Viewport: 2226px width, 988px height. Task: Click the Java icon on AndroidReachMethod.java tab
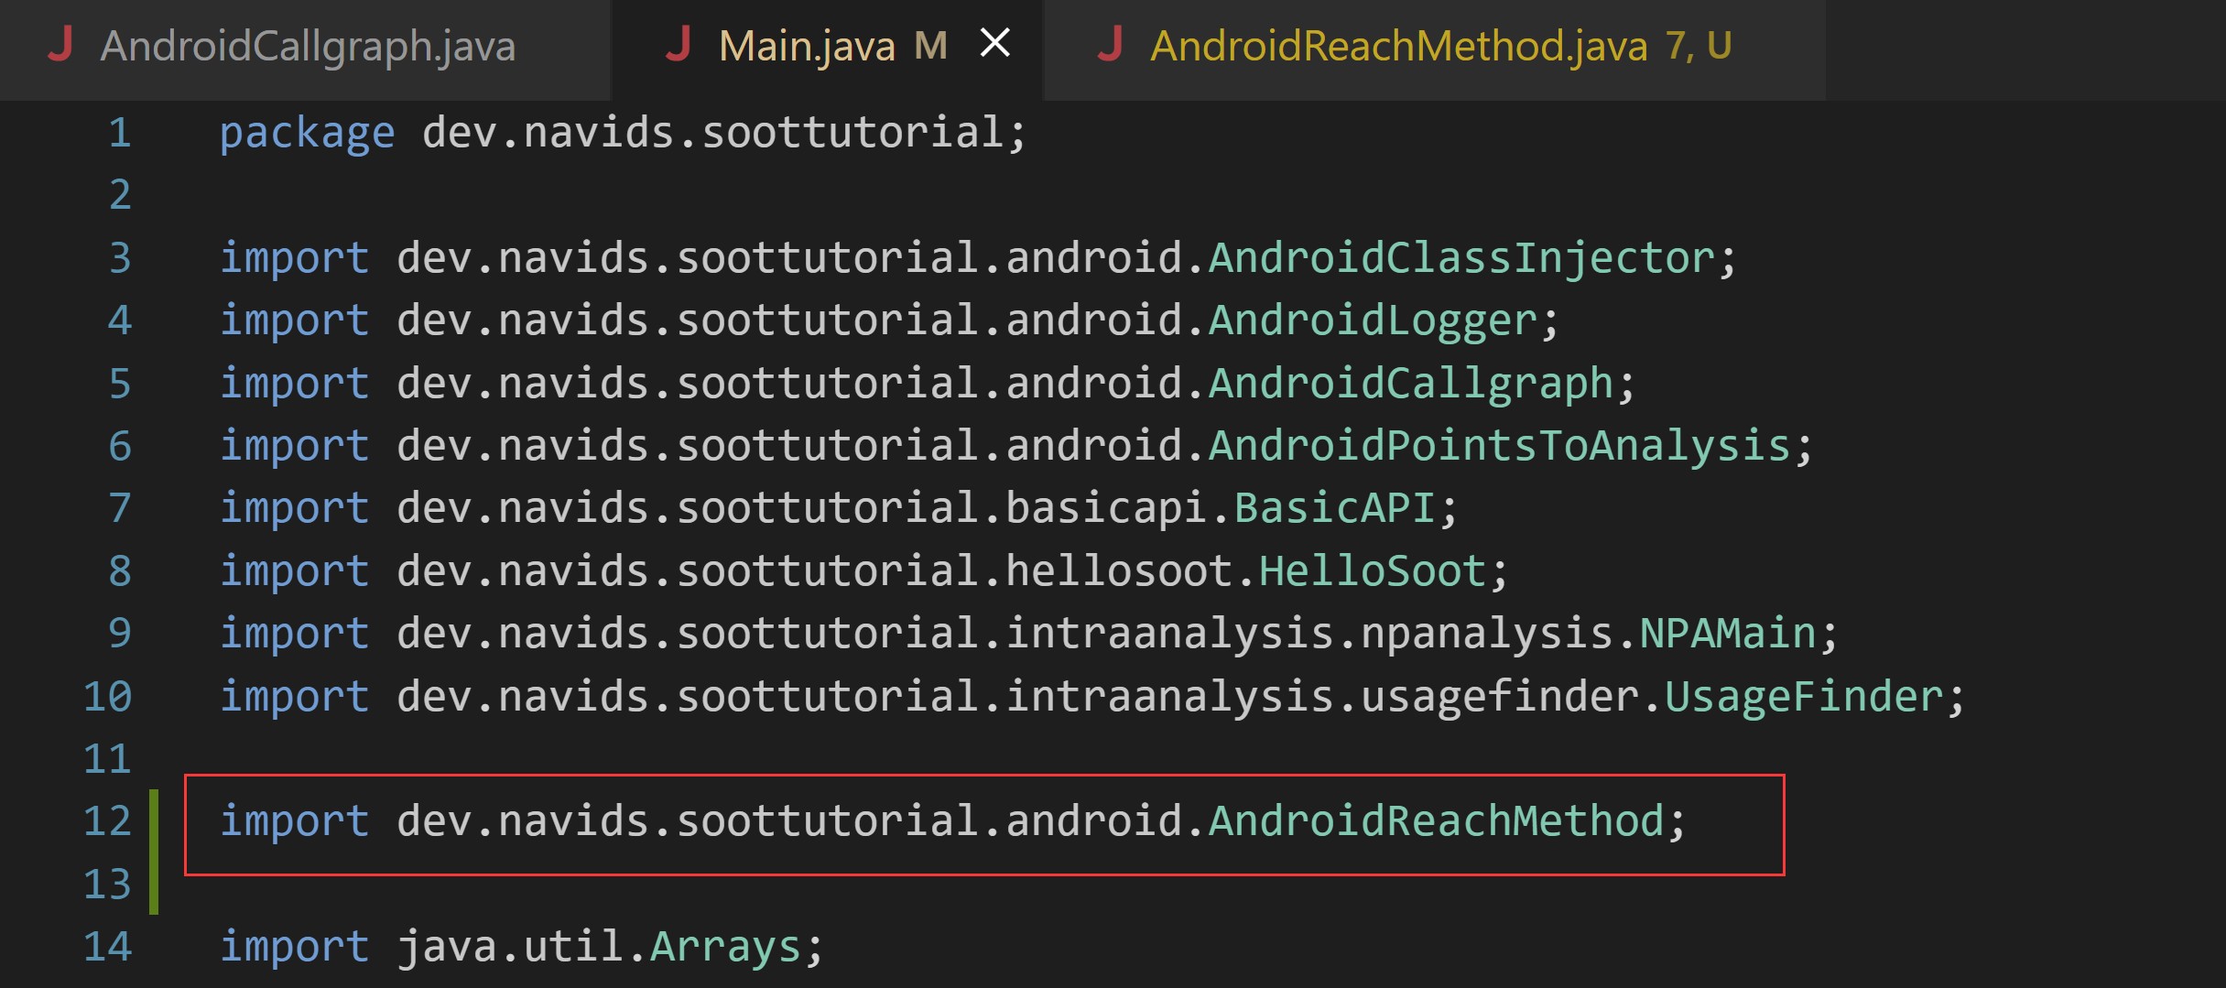1112,44
